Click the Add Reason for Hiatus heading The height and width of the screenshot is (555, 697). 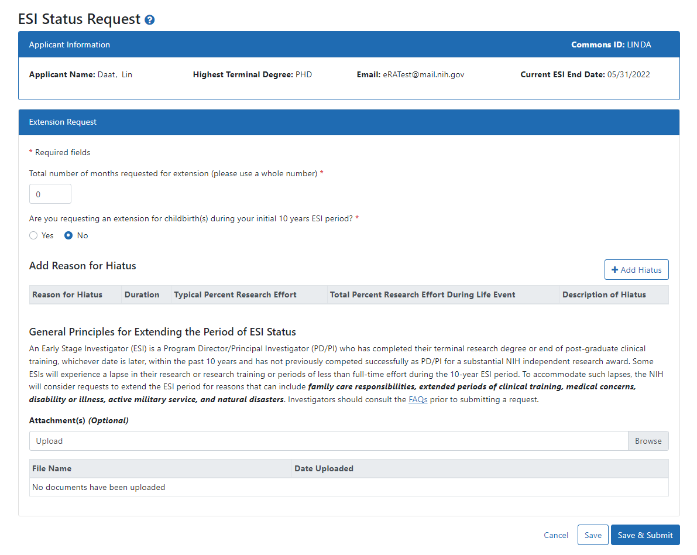tap(83, 266)
